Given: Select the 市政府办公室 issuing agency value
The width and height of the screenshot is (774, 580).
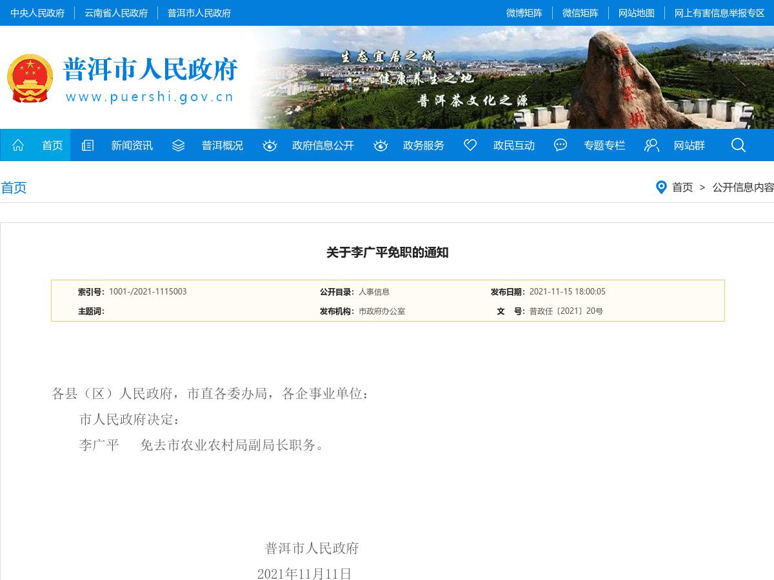Looking at the screenshot, I should click(382, 311).
